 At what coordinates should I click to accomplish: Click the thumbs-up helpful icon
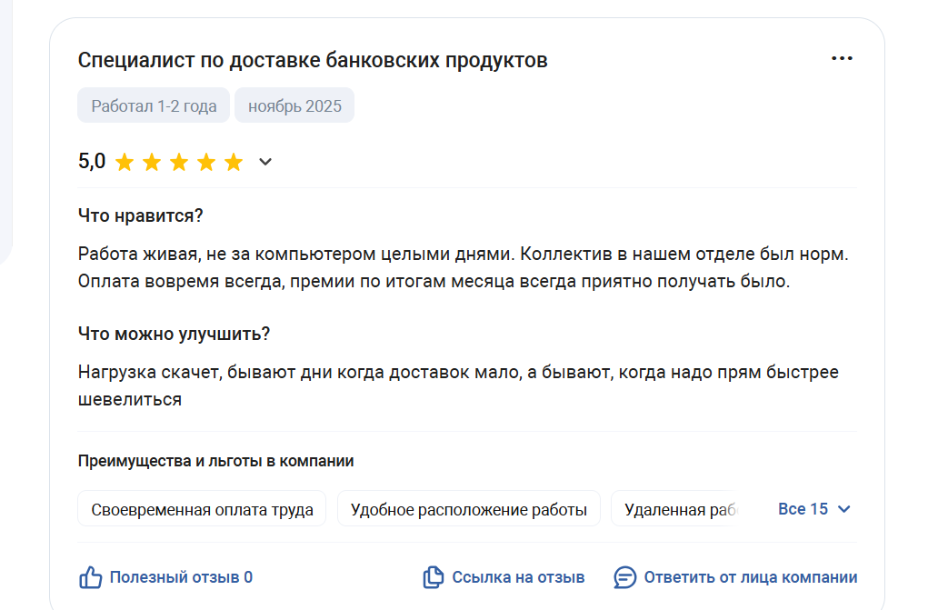pyautogui.click(x=90, y=577)
